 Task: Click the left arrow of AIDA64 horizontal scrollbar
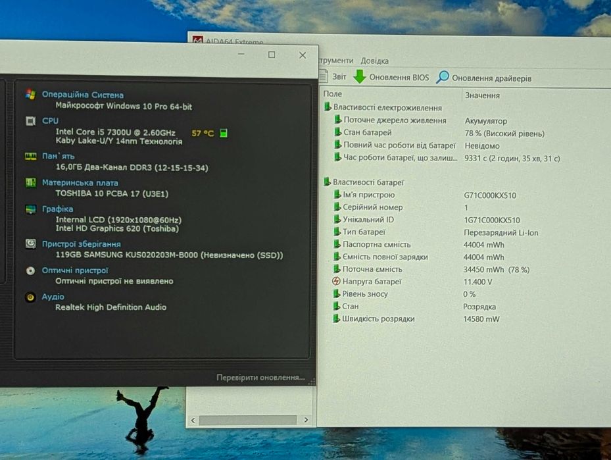click(x=193, y=420)
